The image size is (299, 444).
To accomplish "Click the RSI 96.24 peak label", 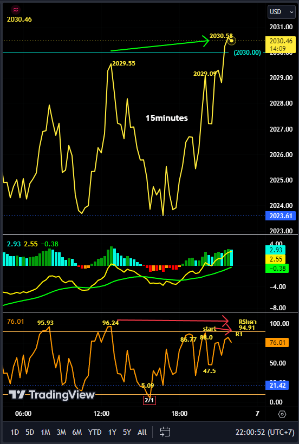I will 110,322.
